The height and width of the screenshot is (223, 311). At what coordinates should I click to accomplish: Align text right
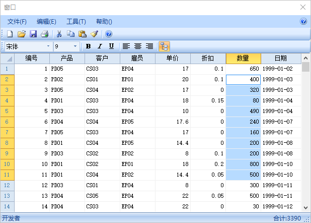click(x=149, y=46)
